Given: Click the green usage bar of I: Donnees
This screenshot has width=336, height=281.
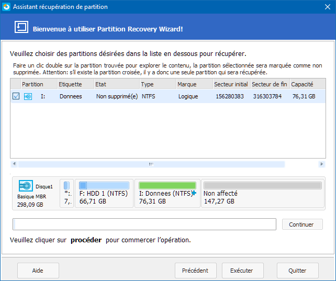Looking at the screenshot, I should (x=167, y=185).
